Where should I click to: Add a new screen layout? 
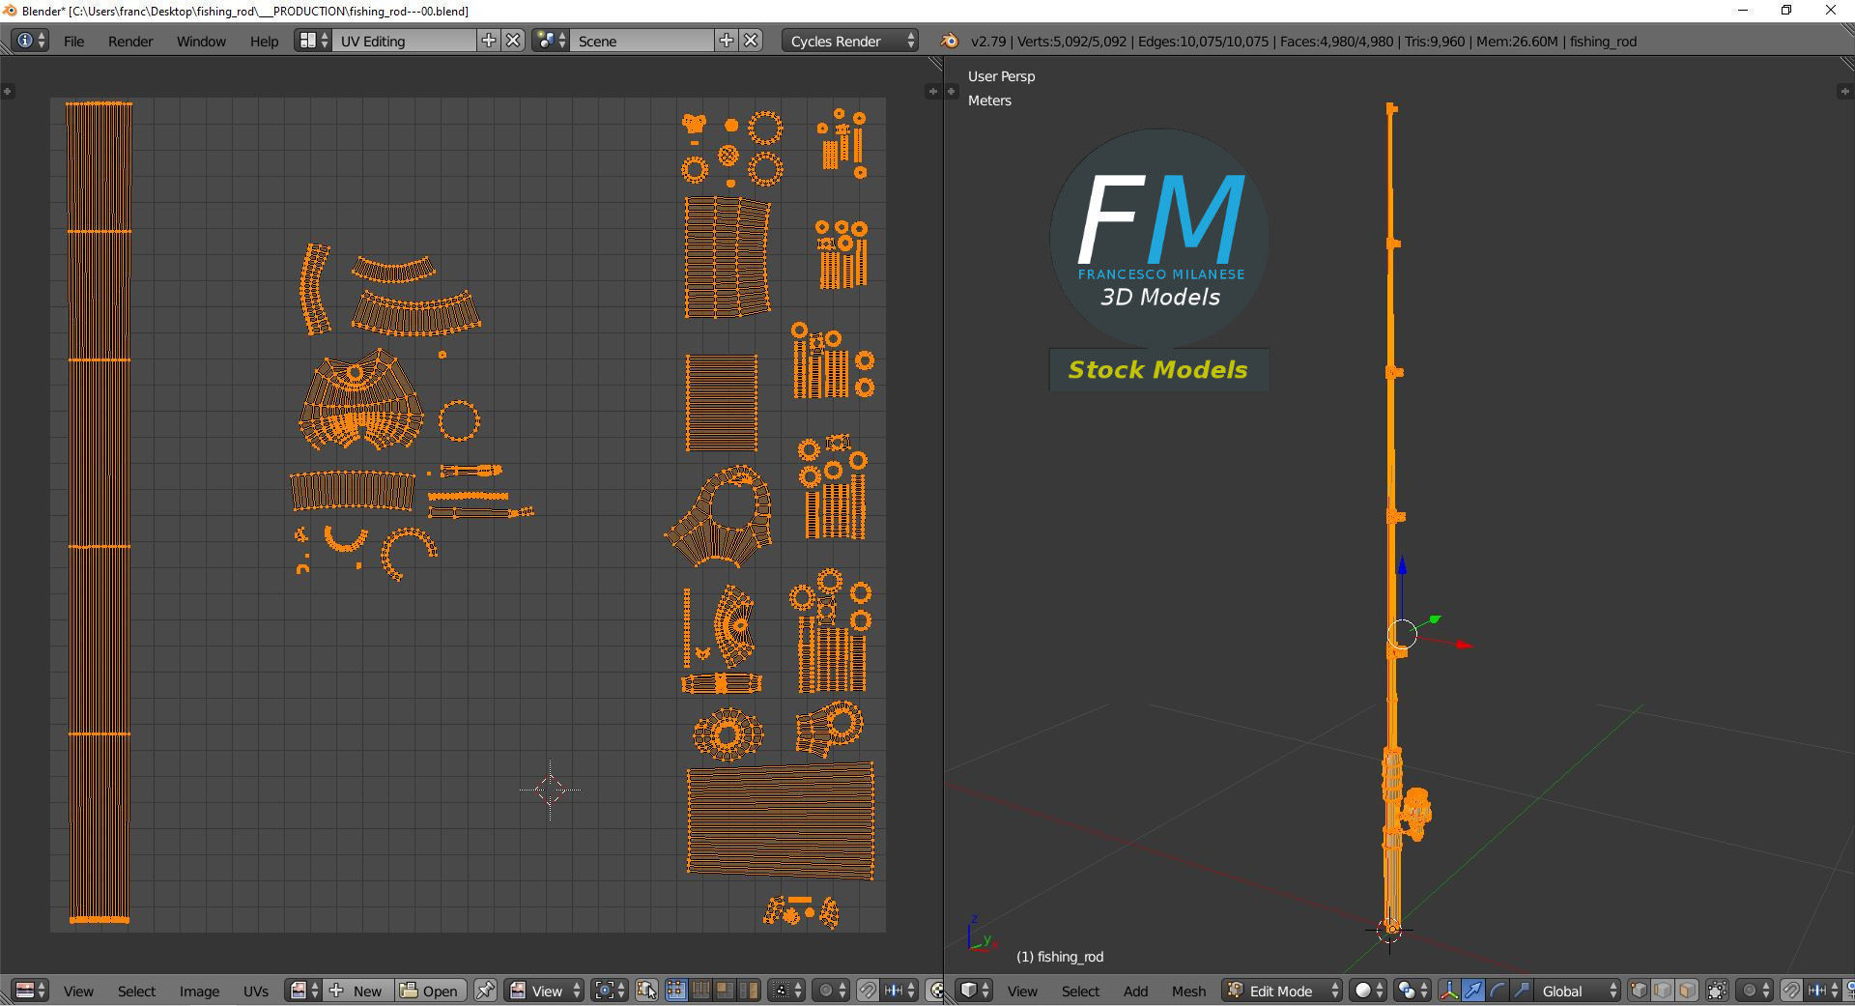pos(489,41)
